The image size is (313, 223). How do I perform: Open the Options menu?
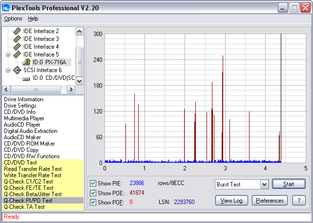pos(13,19)
